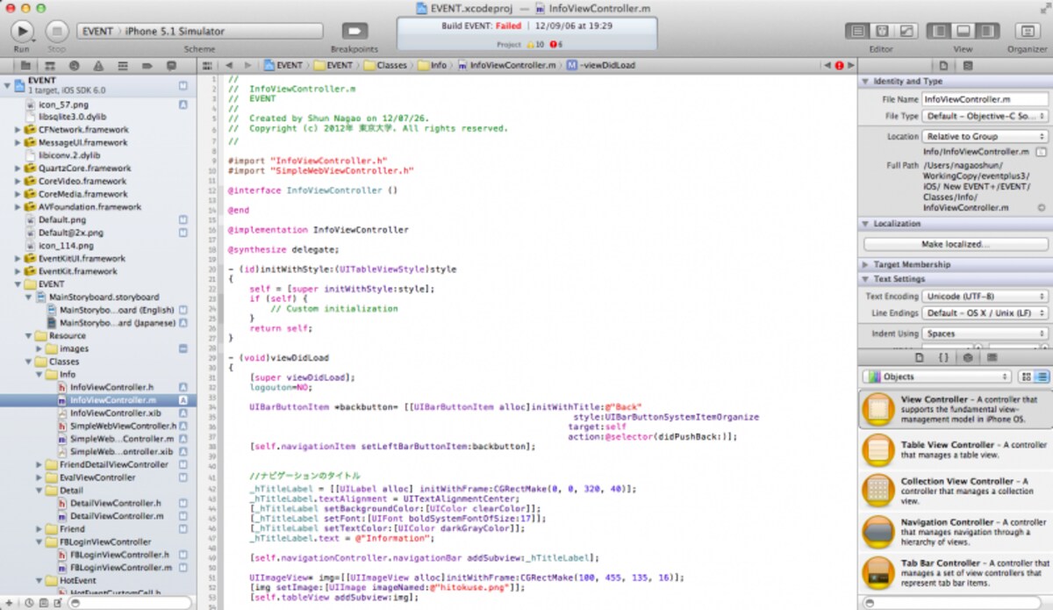
Task: Switch library to icon grid view
Action: [1027, 377]
